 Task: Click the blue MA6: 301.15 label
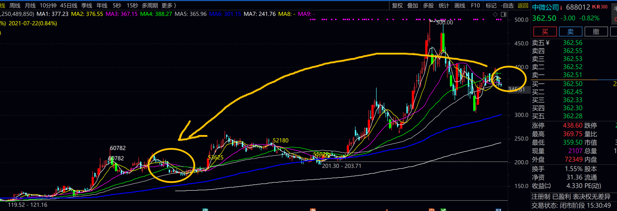(225, 14)
